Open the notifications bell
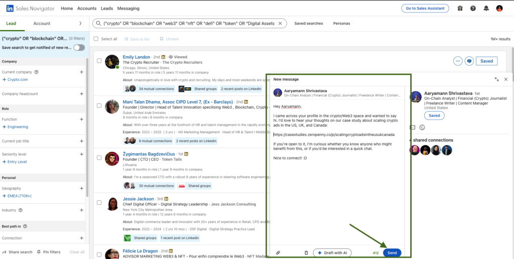514x259 pixels. point(486,9)
